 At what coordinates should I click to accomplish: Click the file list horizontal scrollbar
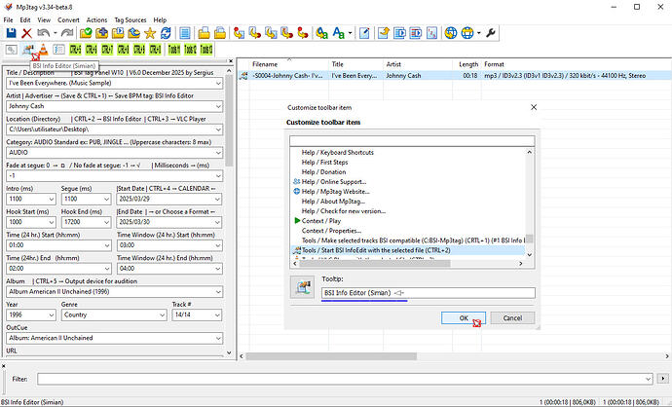(331, 356)
